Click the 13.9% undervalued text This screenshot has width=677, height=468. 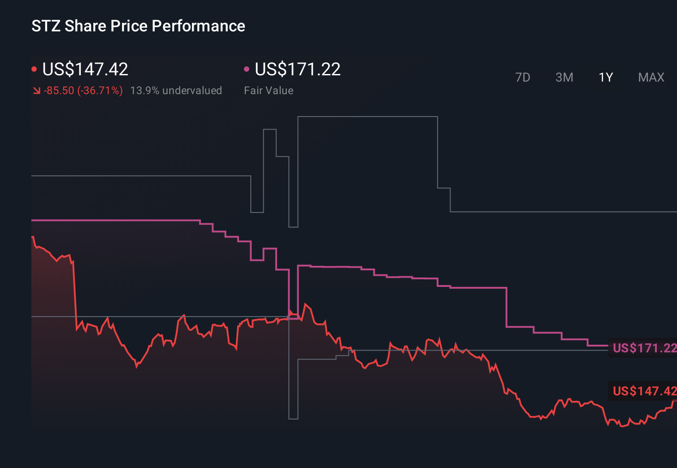(176, 91)
